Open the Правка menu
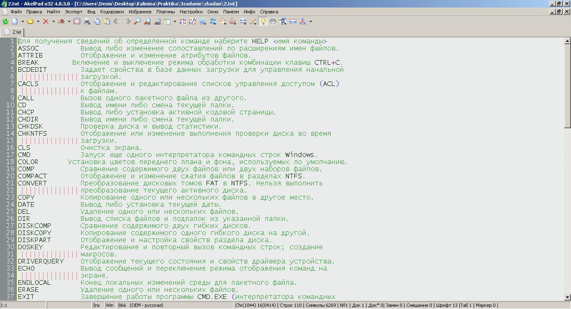 (x=34, y=12)
